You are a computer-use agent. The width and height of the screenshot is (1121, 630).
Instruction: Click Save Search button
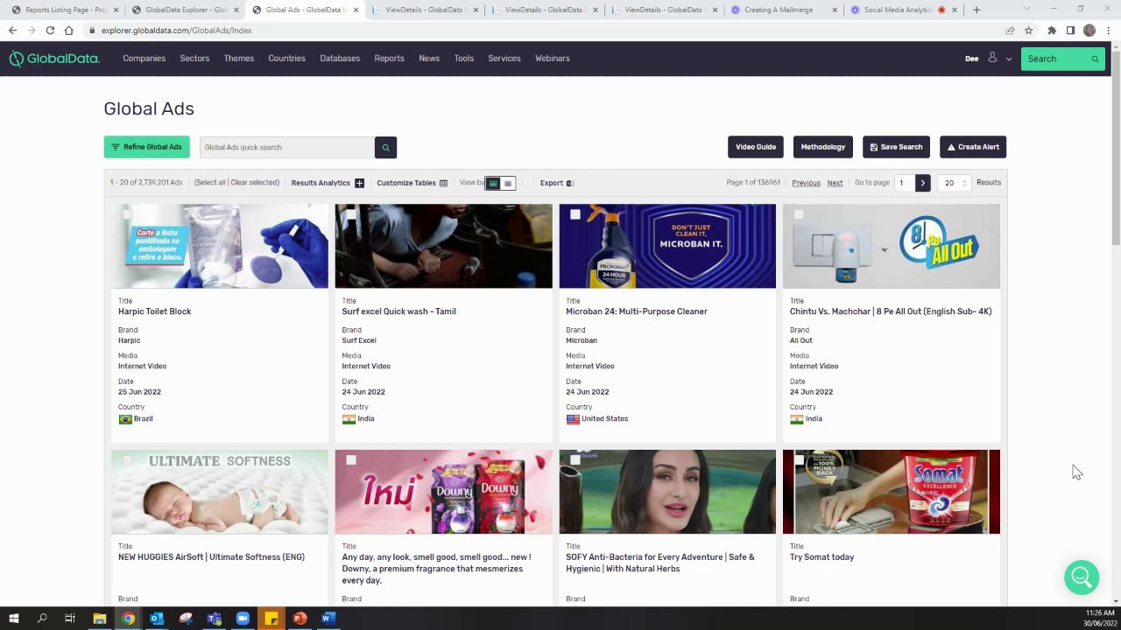pos(896,147)
